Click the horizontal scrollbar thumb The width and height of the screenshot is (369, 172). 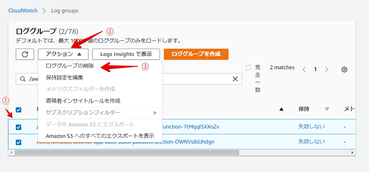(127, 152)
